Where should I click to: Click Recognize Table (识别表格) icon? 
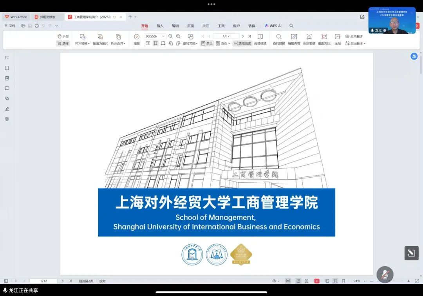309,36
